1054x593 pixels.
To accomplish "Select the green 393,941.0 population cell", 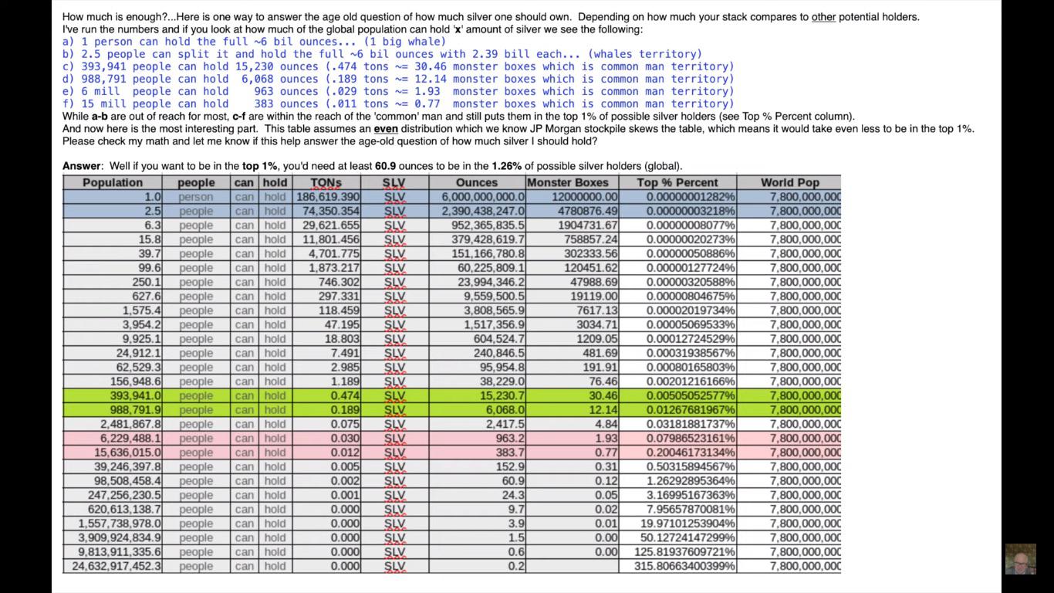I will click(x=113, y=395).
